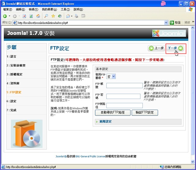
Task: Click the page icon in address bar
Action: coord(15,23)
